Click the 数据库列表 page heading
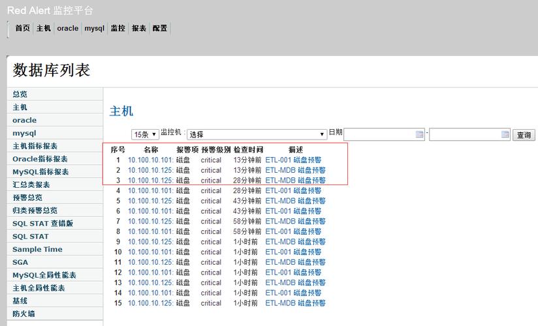The image size is (538, 326). point(52,70)
